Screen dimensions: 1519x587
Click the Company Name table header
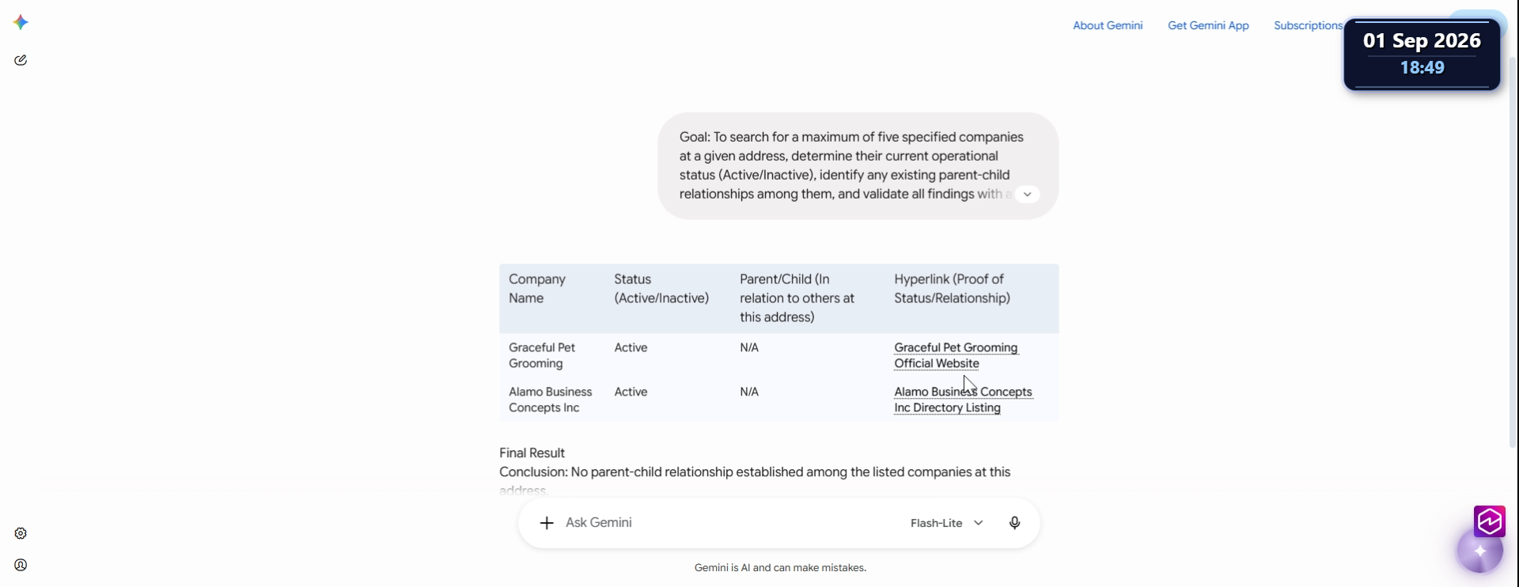(537, 289)
